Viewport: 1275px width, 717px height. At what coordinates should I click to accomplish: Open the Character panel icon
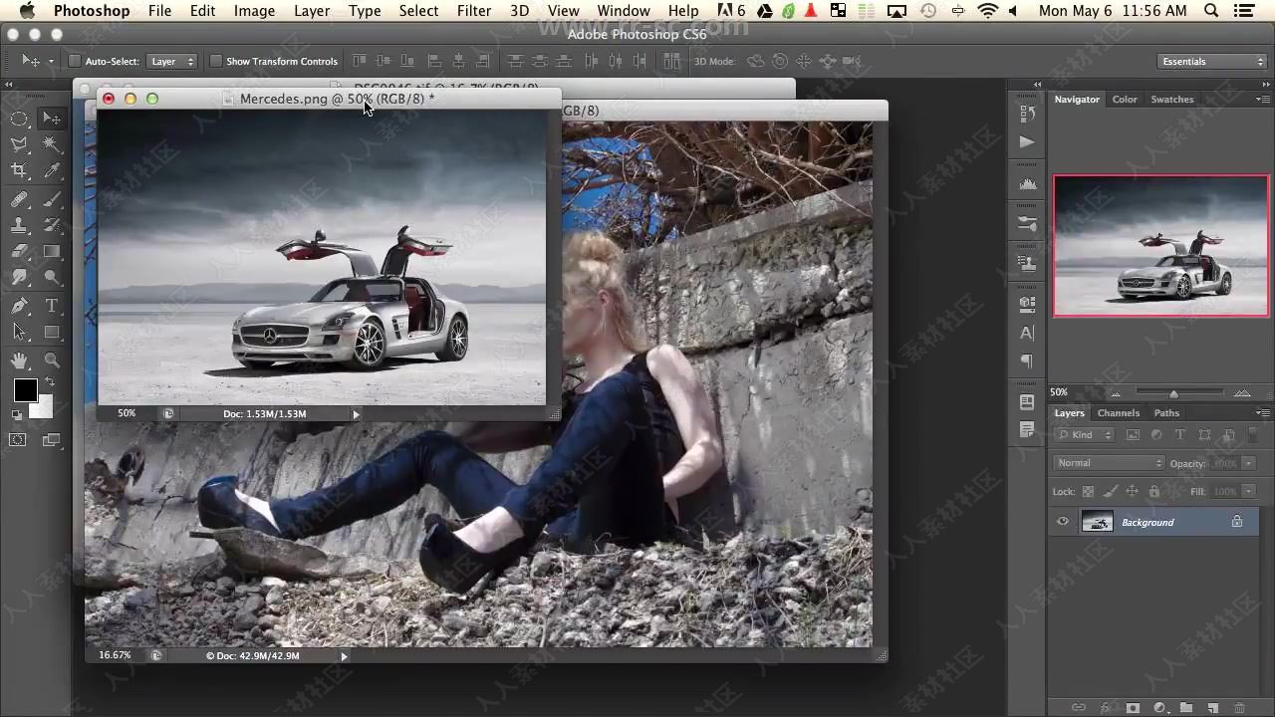tap(1027, 333)
